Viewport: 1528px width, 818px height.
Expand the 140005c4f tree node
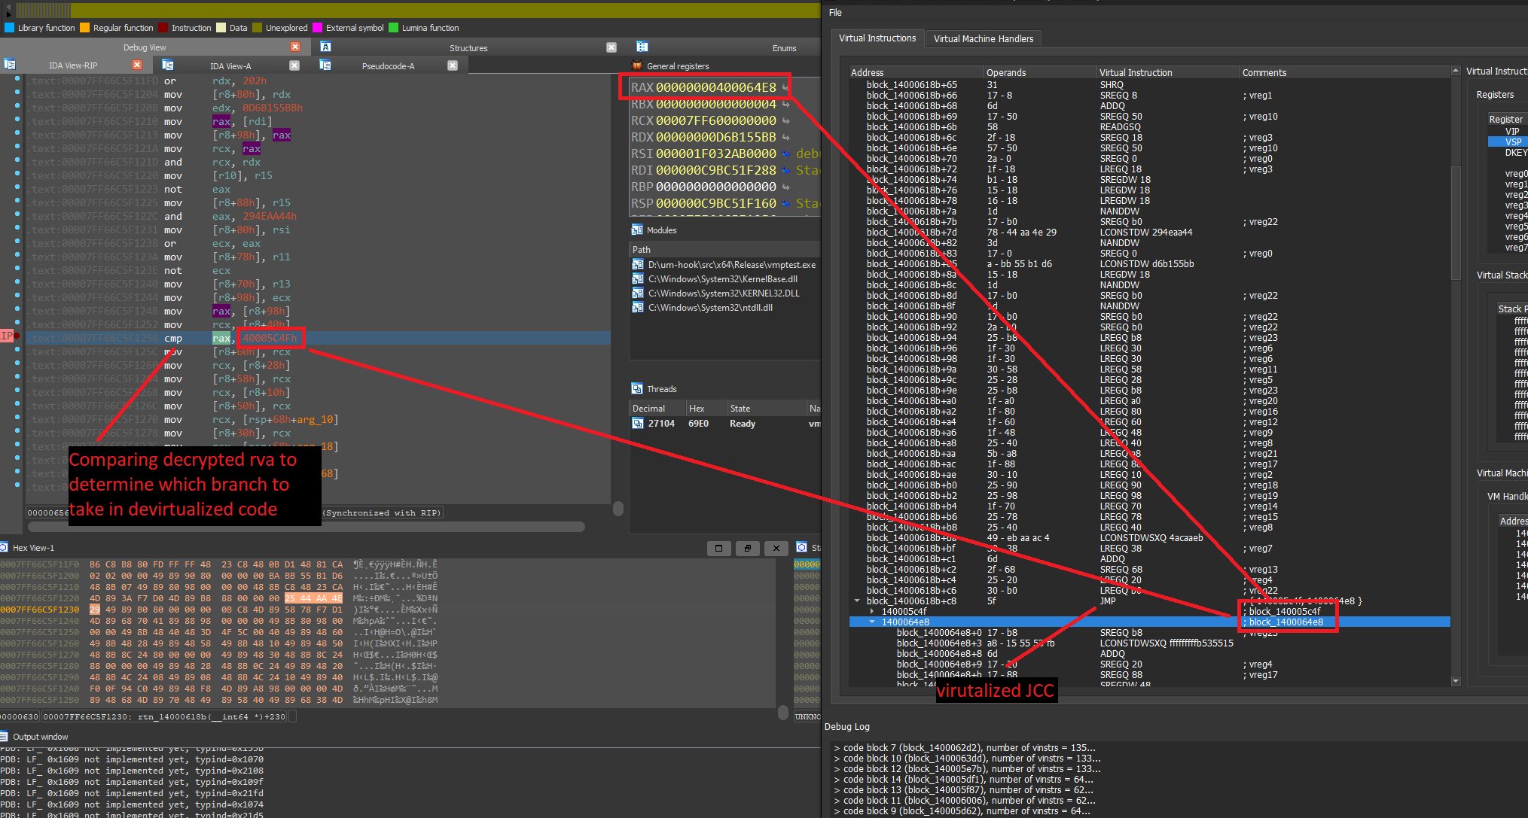tap(872, 611)
